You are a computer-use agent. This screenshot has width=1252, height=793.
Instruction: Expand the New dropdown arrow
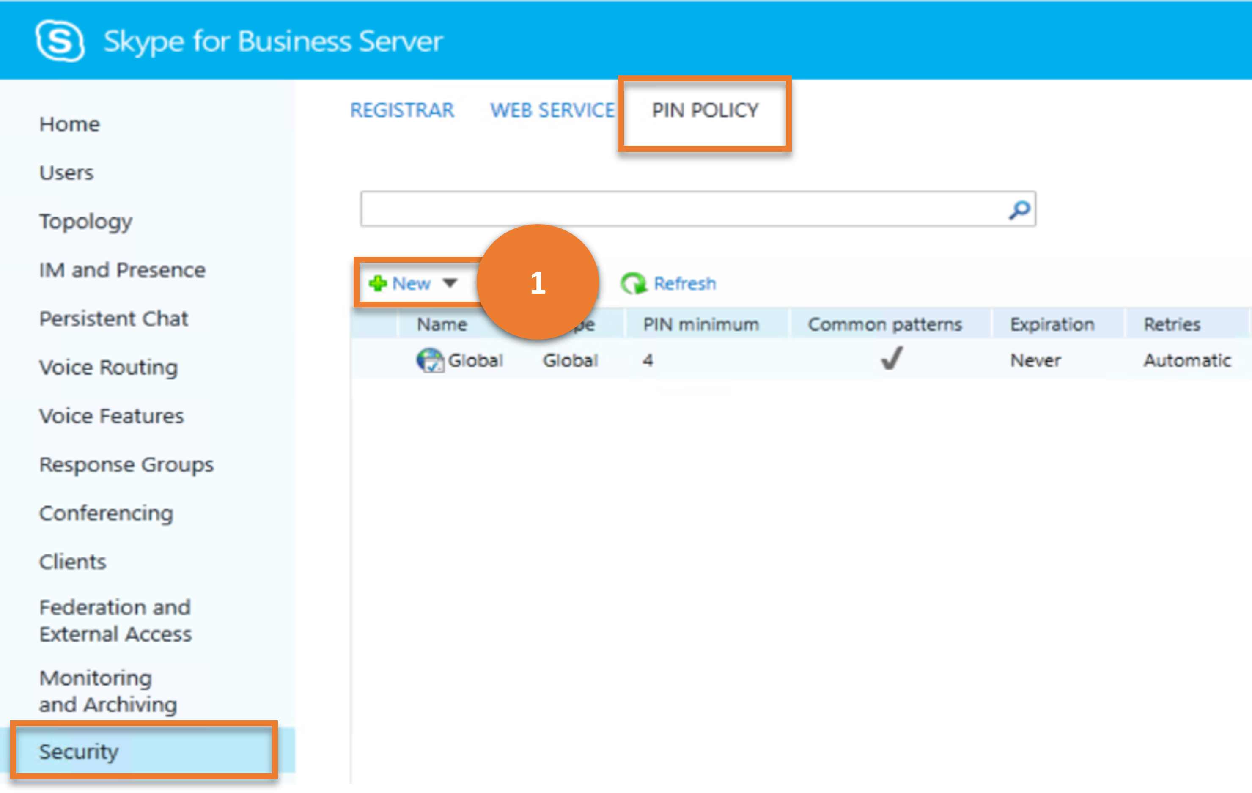pos(450,283)
